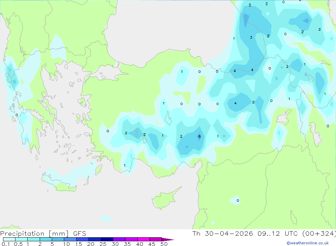Click the '3' precipitation value on map

coord(251,38)
